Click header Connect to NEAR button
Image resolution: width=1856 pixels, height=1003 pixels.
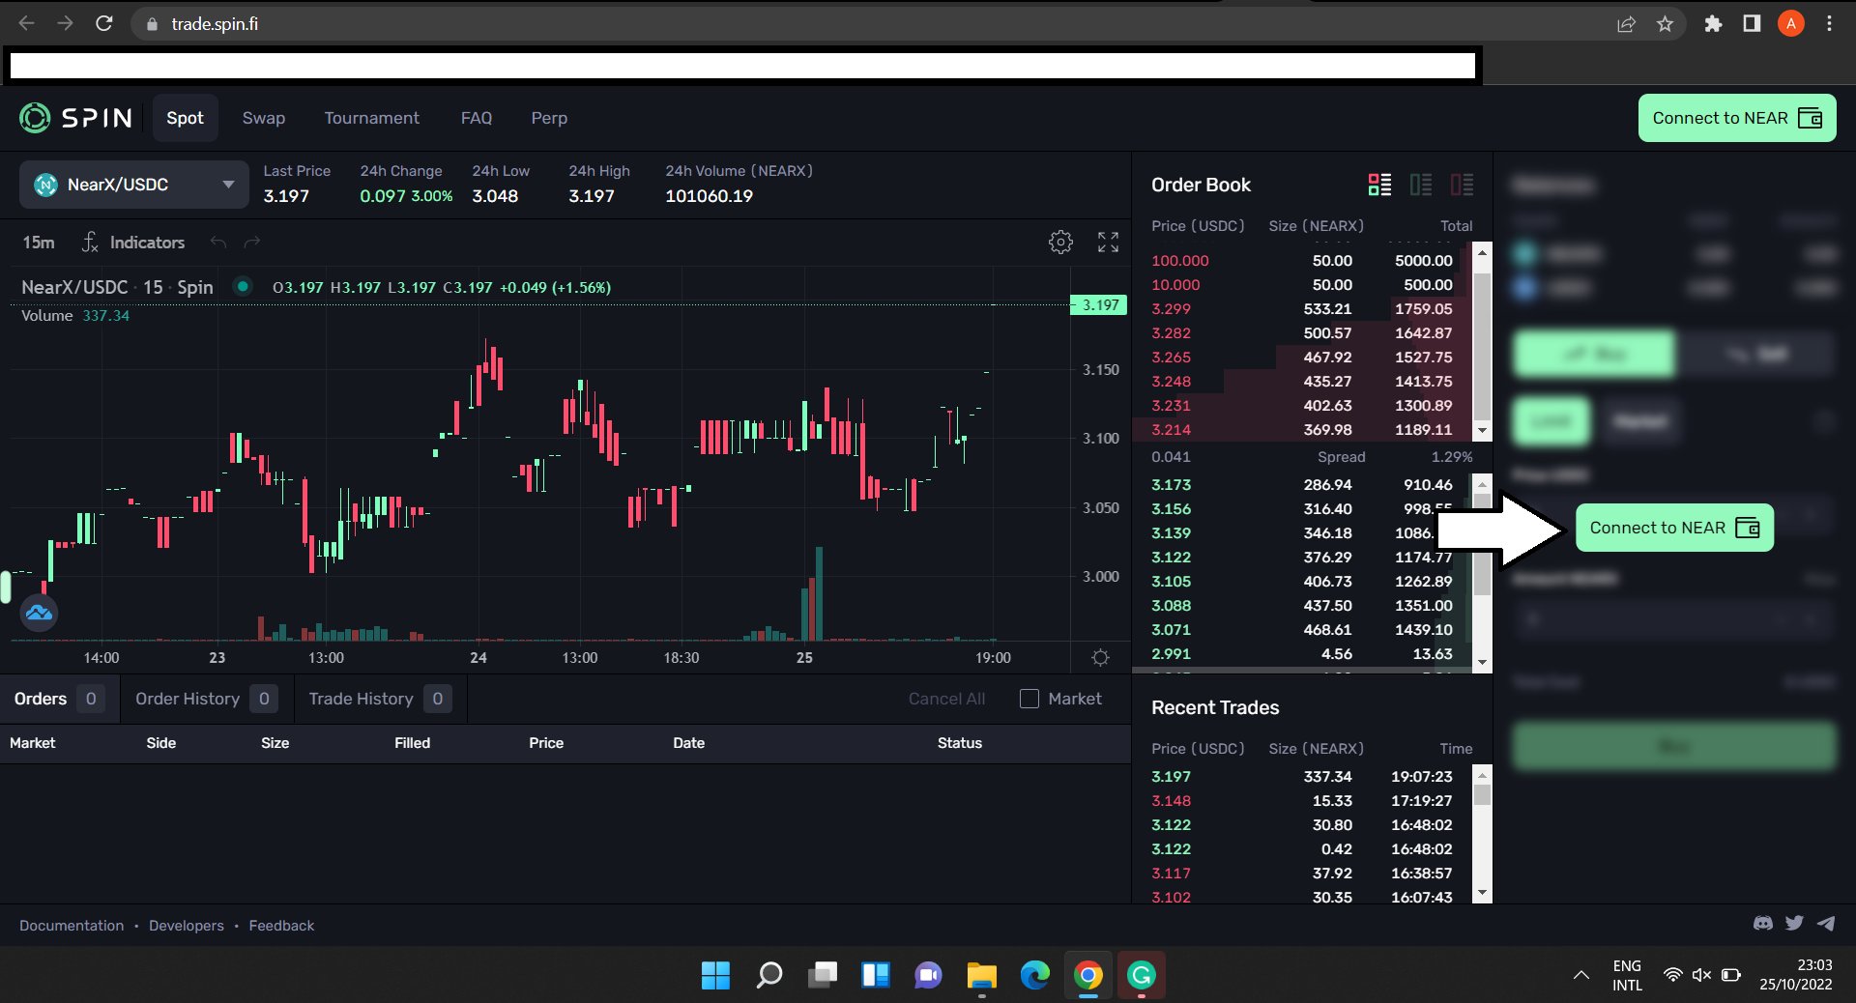1737,118
